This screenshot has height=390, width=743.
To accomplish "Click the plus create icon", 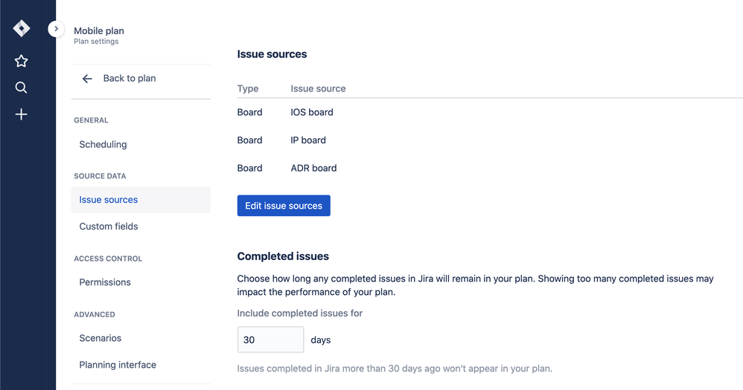I will 22,114.
